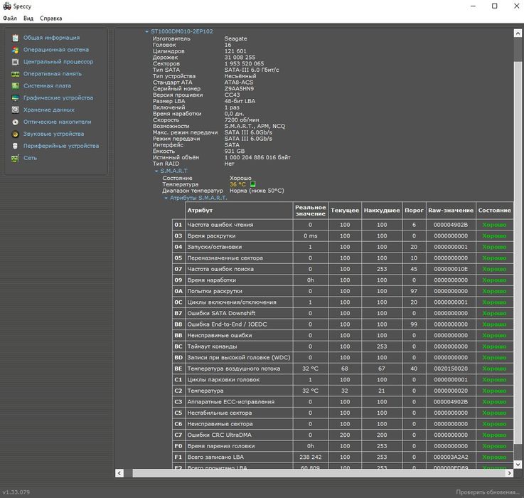Click the Сеть network icon
The width and height of the screenshot is (524, 498).
(16, 158)
